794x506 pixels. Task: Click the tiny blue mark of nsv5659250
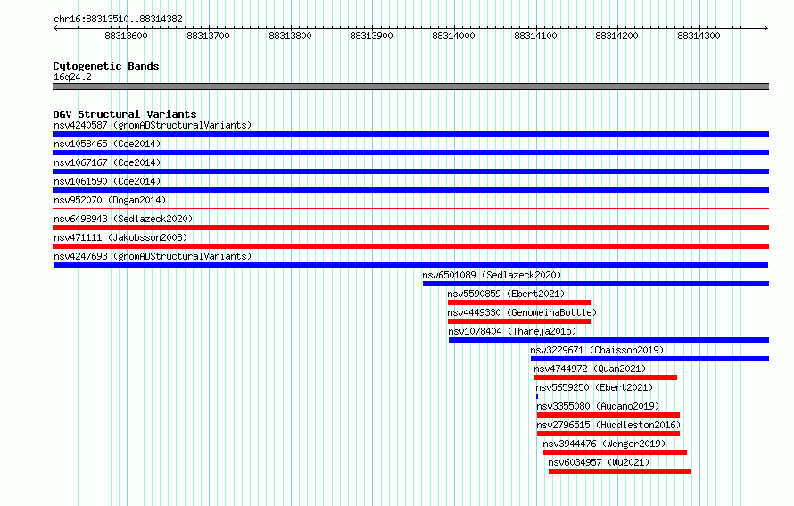[537, 396]
